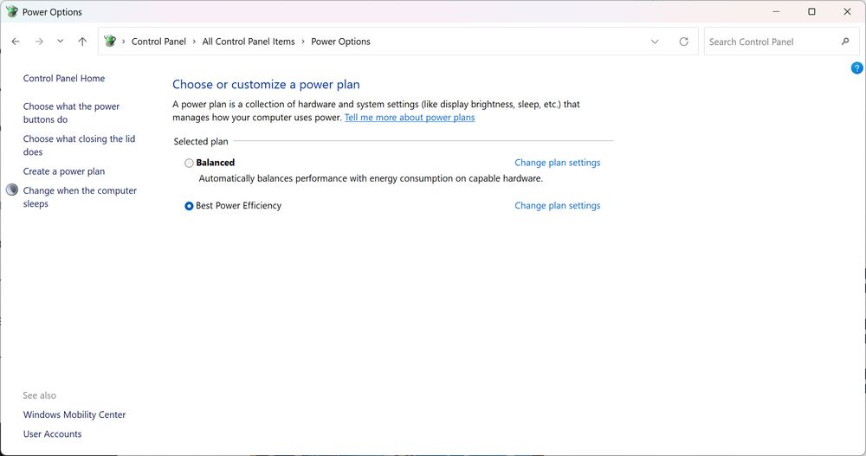The height and width of the screenshot is (456, 866).
Task: Close the Power Options window
Action: [847, 11]
